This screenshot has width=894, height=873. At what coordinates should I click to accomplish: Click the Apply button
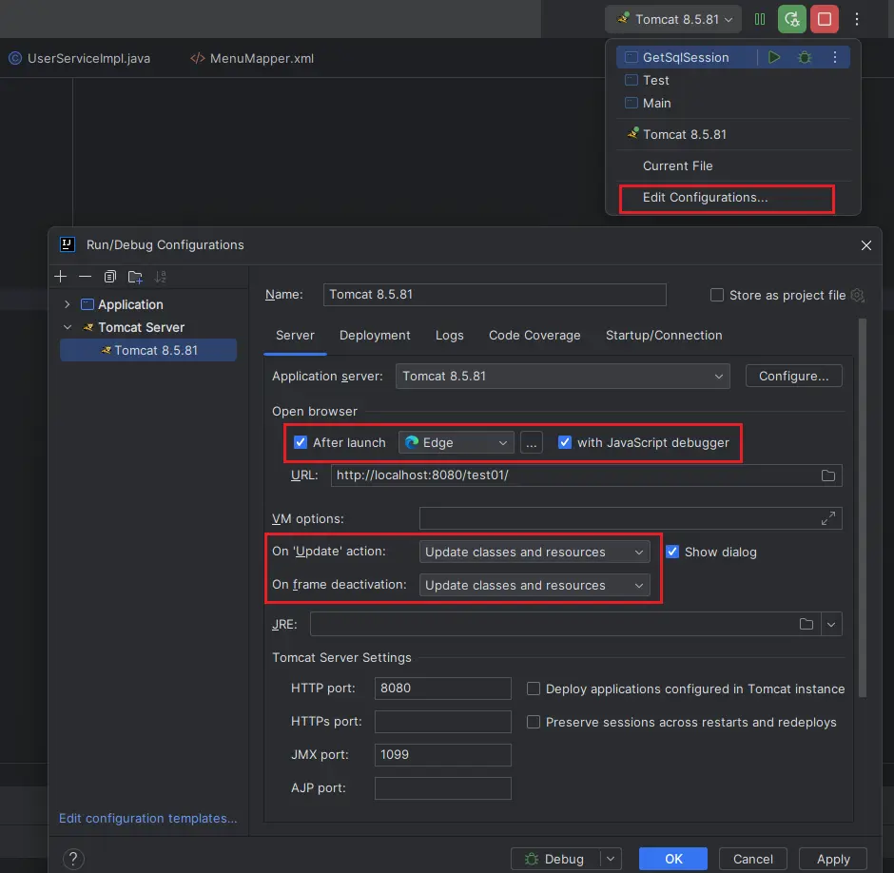pos(833,859)
